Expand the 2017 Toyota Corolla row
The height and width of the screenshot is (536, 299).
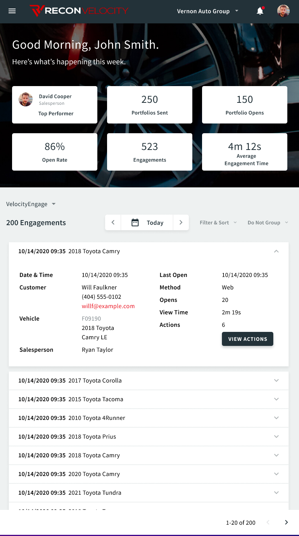click(276, 381)
